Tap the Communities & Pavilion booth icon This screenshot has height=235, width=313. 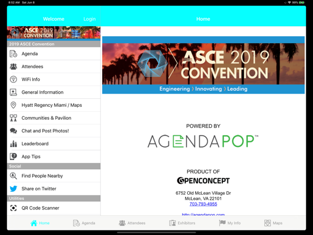click(14, 118)
